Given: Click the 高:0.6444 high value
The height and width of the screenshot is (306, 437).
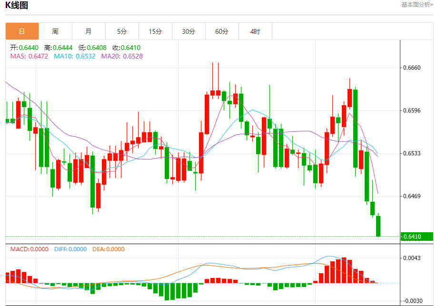Looking at the screenshot, I should click(x=58, y=48).
